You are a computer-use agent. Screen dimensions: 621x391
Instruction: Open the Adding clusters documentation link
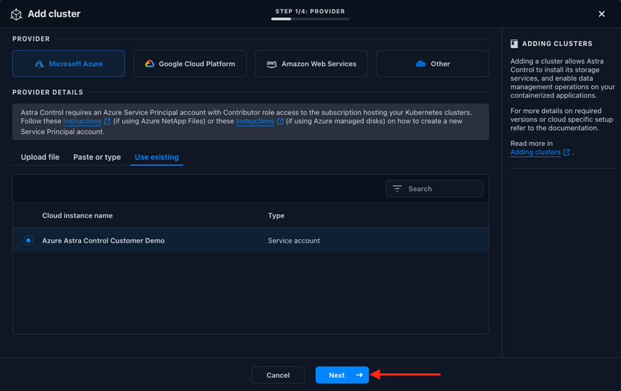point(535,153)
